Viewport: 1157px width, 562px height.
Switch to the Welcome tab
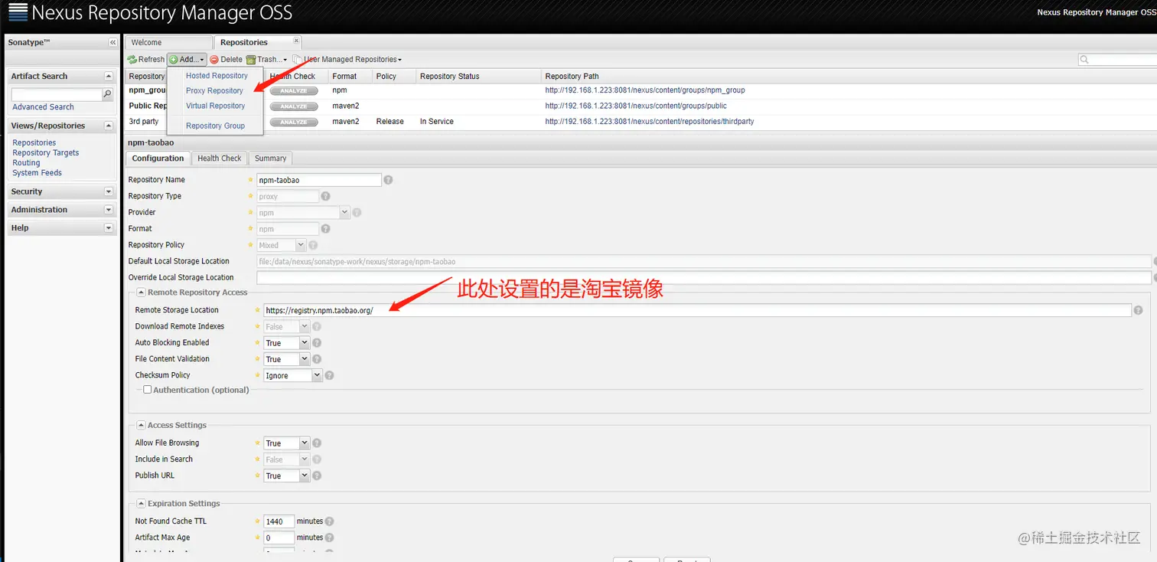(169, 42)
